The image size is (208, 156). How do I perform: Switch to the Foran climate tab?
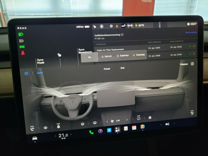point(107,69)
